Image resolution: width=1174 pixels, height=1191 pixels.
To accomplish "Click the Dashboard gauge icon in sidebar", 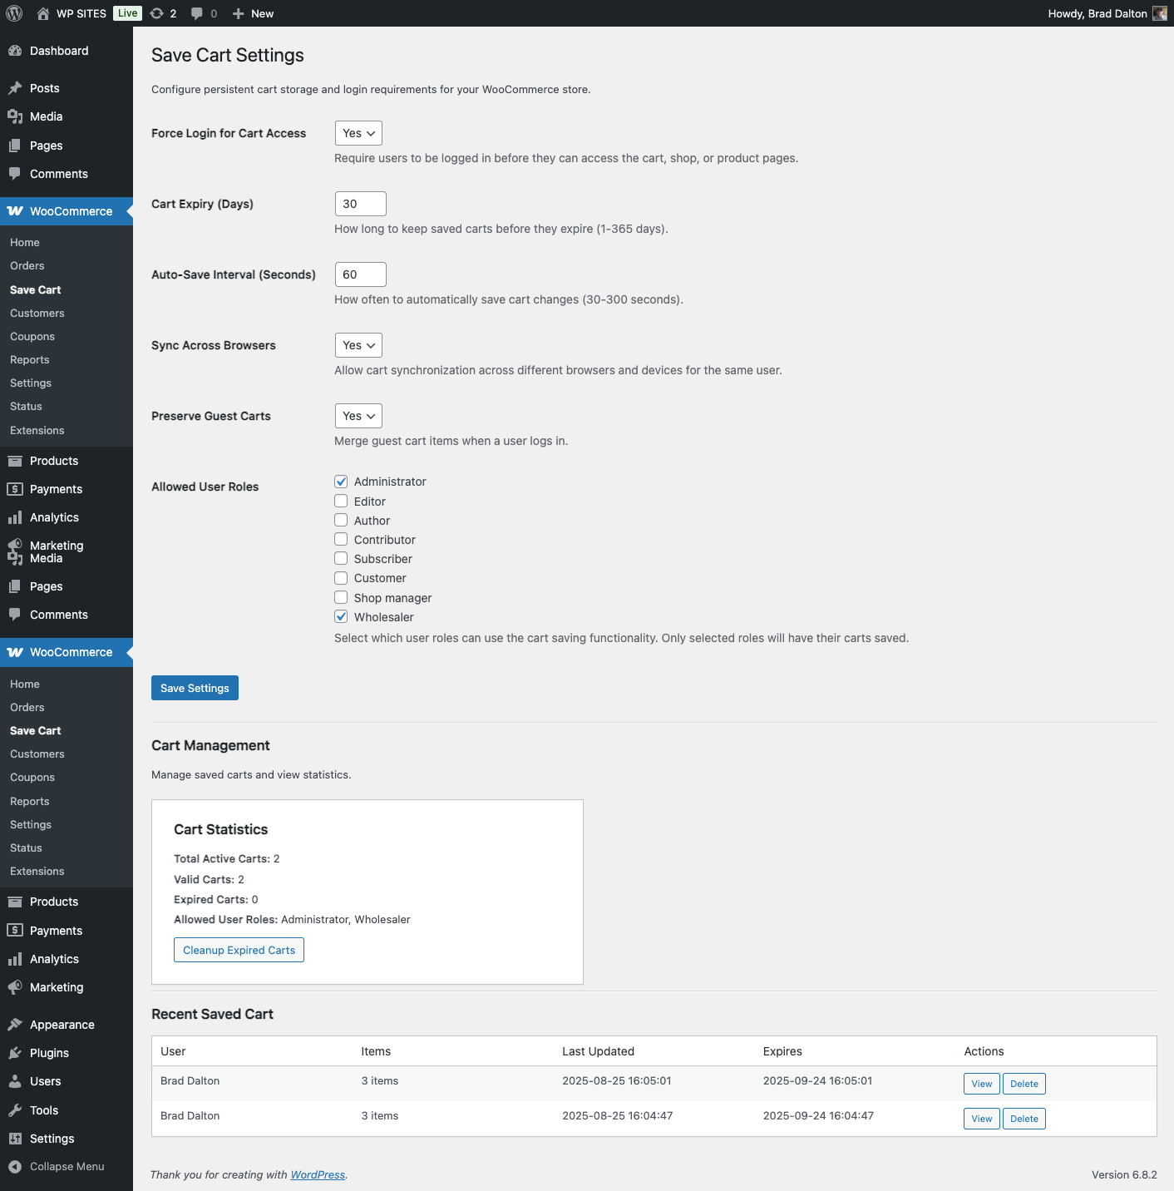I will pos(15,51).
